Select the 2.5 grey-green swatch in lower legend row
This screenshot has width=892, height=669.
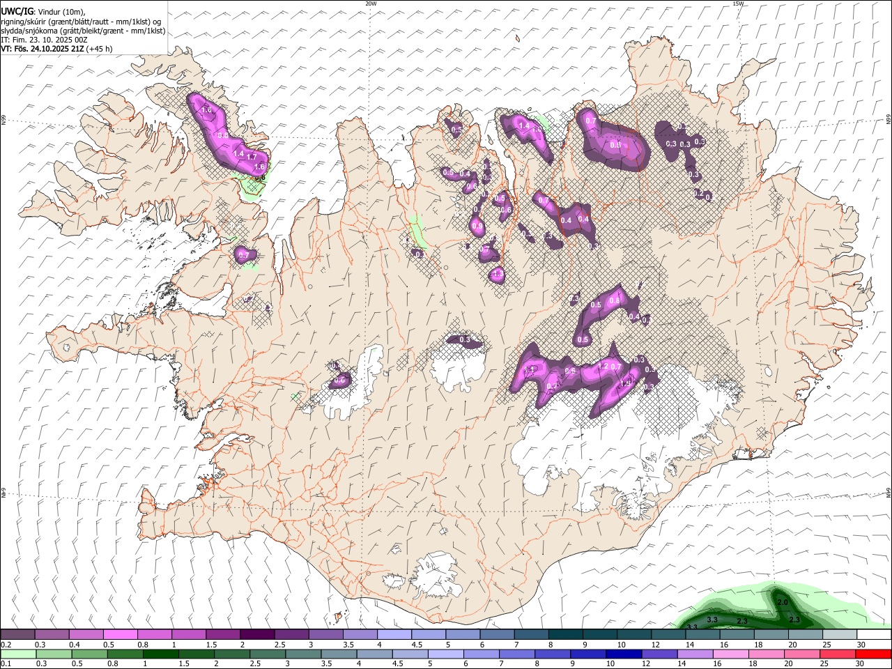268,654
